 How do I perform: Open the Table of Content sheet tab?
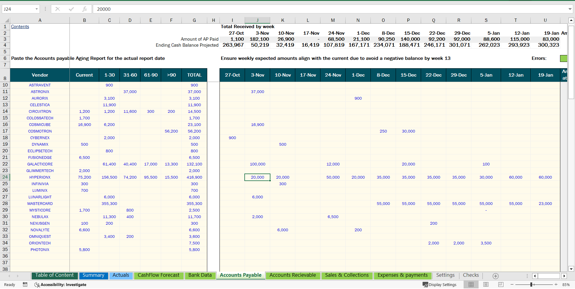coord(55,275)
